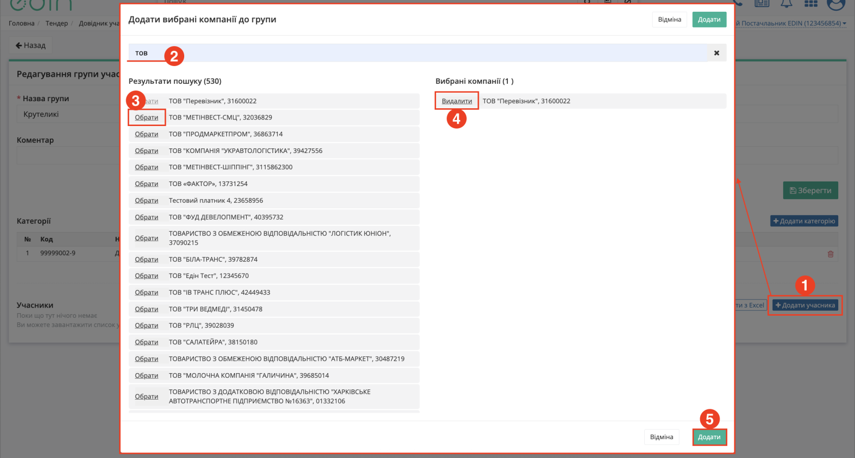Viewport: 855px width, 458px height.
Task: Click top Додати button in dialog header
Action: [x=709, y=19]
